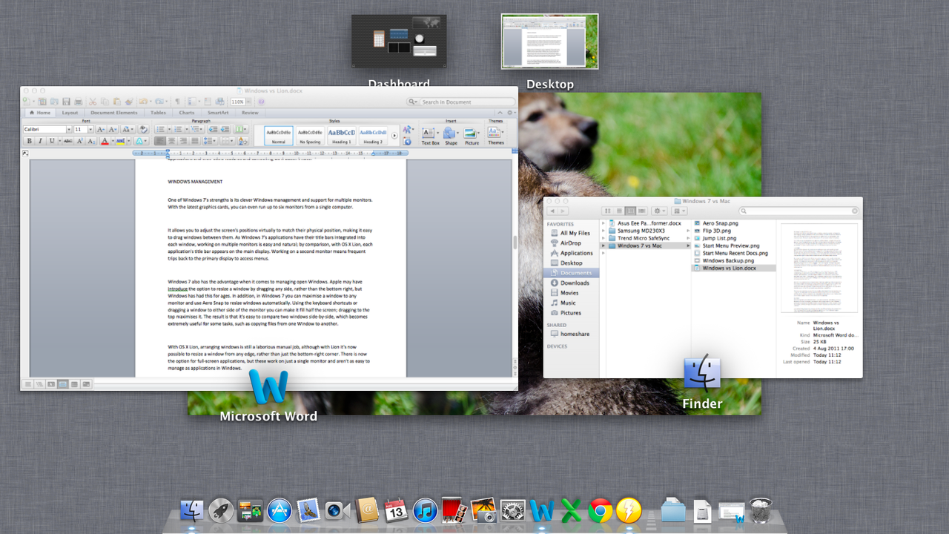The image size is (949, 534).
Task: Toggle Align Text Left in Word ribbon
Action: pyautogui.click(x=160, y=141)
